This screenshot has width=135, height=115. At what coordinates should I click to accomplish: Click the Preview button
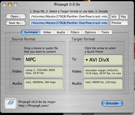pos(119,23)
